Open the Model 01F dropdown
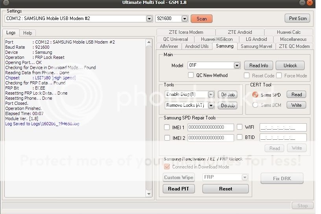Screen dimensions: 321x214 coord(237,66)
